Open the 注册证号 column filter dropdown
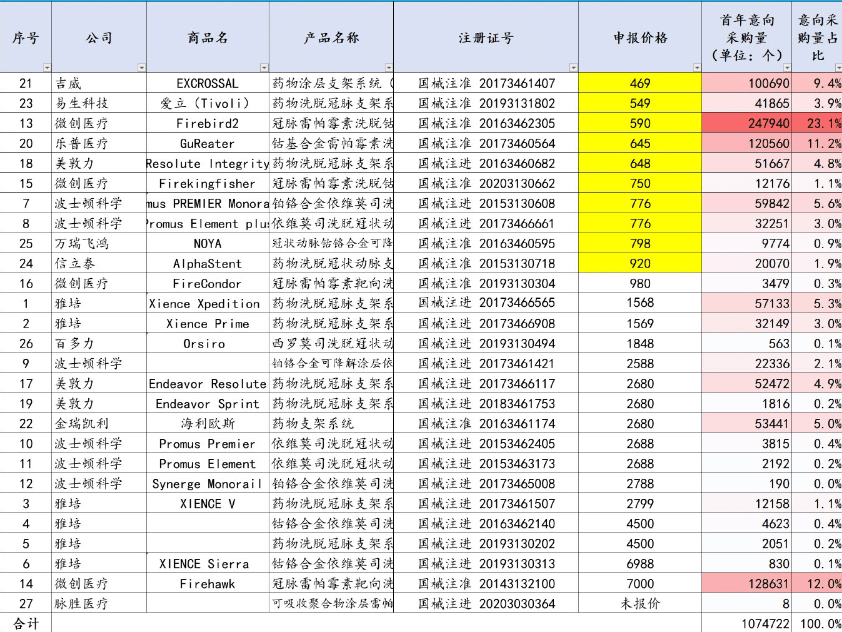The height and width of the screenshot is (632, 842). (x=574, y=68)
